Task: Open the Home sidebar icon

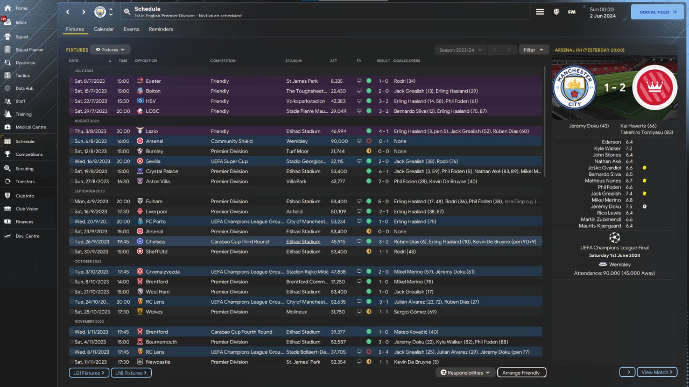Action: pos(8,8)
